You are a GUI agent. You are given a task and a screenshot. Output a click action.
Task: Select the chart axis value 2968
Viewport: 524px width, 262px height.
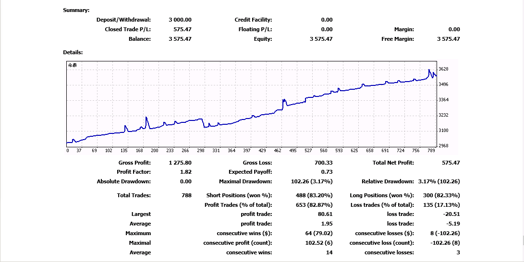pos(443,146)
